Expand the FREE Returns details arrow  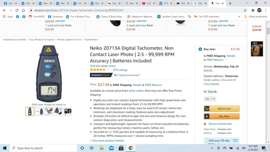click(x=224, y=60)
